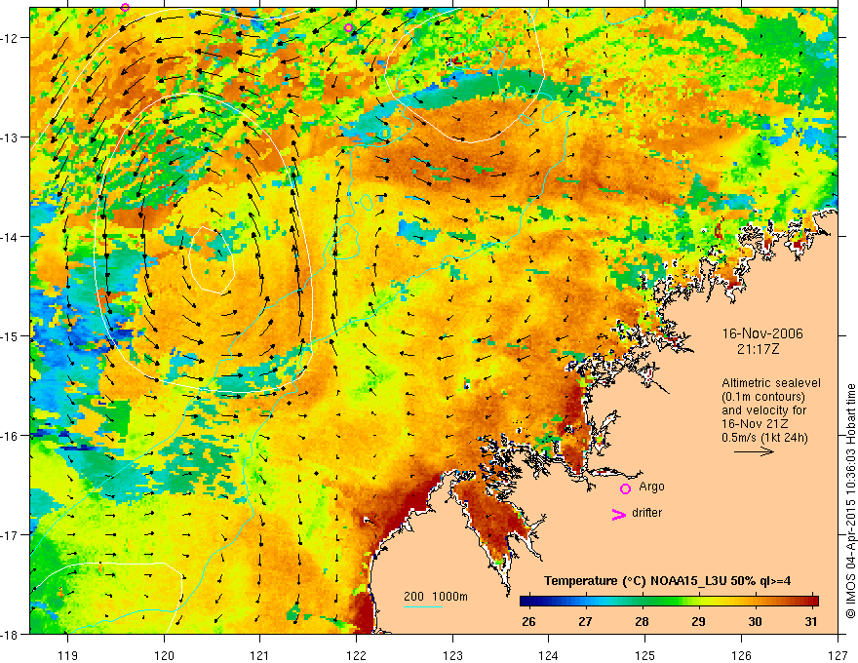
Task: Click the 'drifter' legend label
Action: pyautogui.click(x=646, y=513)
